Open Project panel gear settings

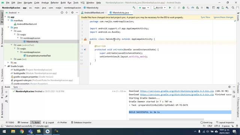(x=72, y=12)
